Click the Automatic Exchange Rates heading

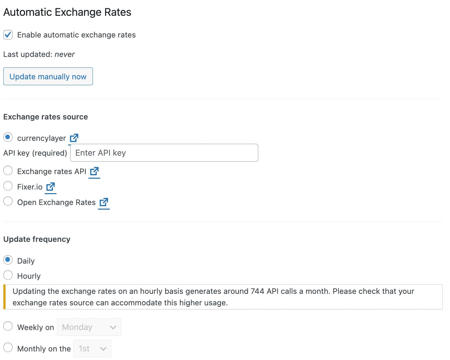coord(67,12)
